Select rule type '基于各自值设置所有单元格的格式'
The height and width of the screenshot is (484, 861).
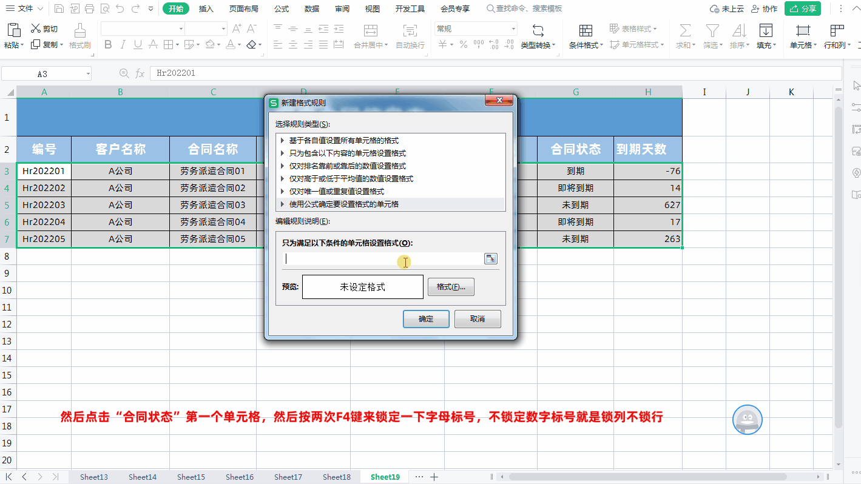pyautogui.click(x=390, y=141)
